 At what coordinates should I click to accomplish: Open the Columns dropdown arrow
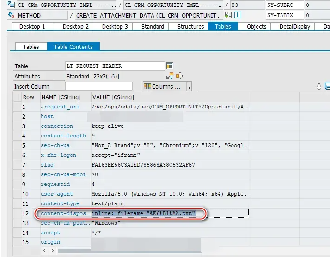point(189,87)
